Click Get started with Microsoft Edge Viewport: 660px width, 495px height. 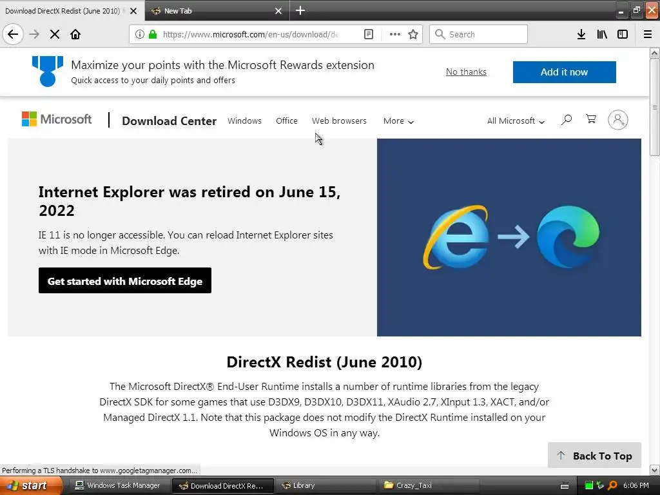tap(125, 281)
